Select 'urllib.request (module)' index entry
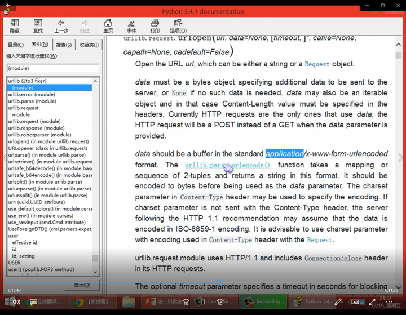The height and width of the screenshot is (315, 406). click(34, 121)
